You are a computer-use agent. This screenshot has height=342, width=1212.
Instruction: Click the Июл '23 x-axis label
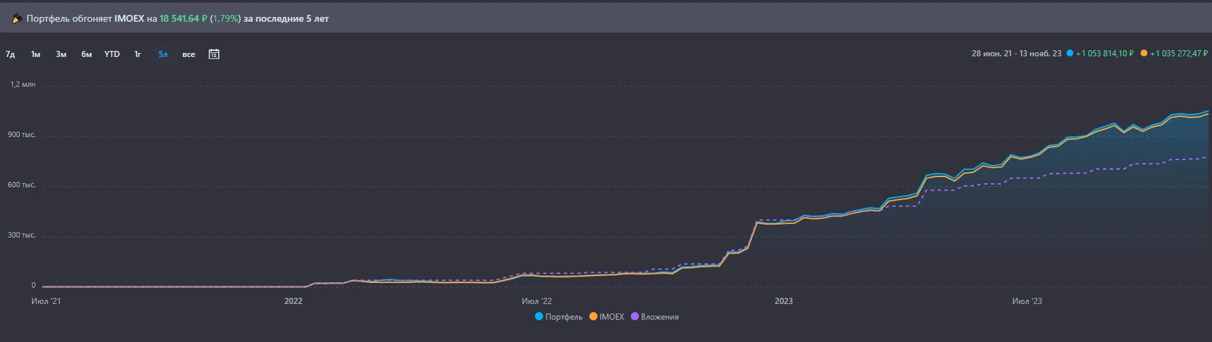[x=1027, y=301]
